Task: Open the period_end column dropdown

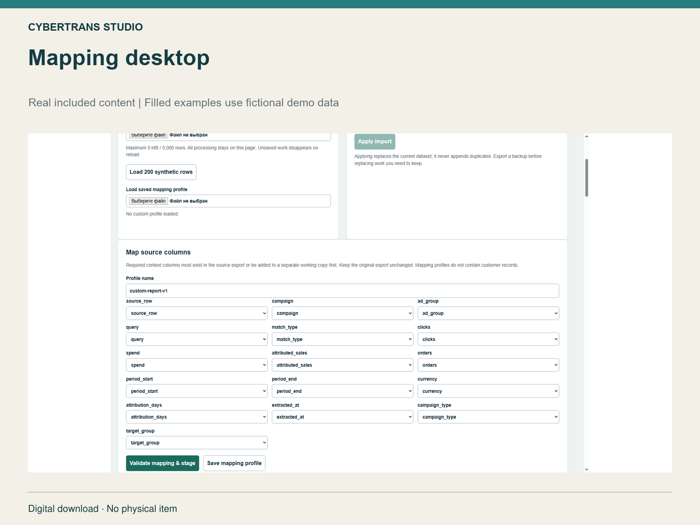Action: tap(342, 391)
